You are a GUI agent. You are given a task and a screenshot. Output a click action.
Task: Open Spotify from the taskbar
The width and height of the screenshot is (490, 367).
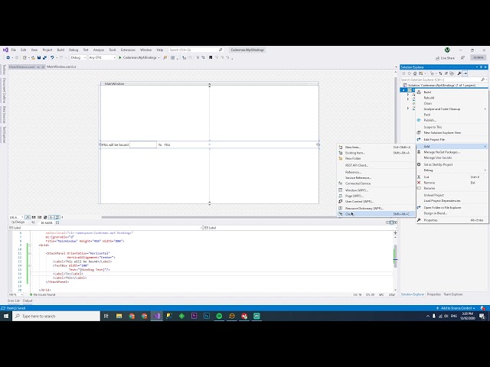[x=219, y=316]
